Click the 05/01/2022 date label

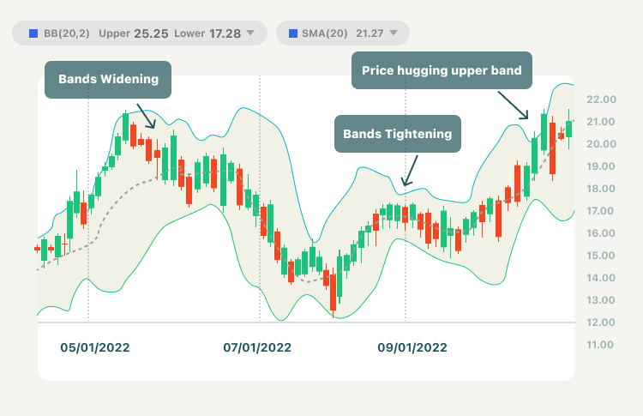94,347
